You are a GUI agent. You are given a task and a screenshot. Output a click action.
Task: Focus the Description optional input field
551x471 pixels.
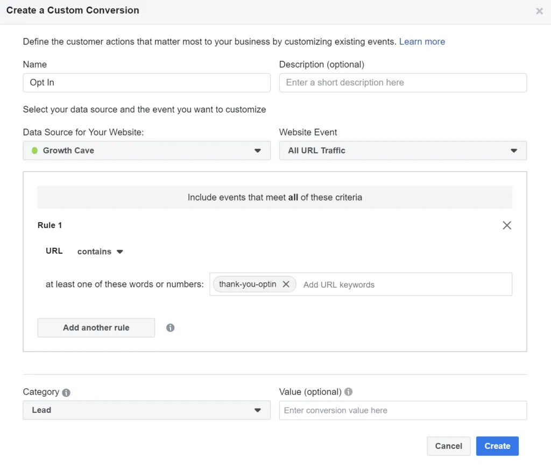(x=402, y=83)
